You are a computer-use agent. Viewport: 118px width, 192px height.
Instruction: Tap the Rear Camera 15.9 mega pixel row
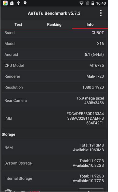click(x=54, y=100)
